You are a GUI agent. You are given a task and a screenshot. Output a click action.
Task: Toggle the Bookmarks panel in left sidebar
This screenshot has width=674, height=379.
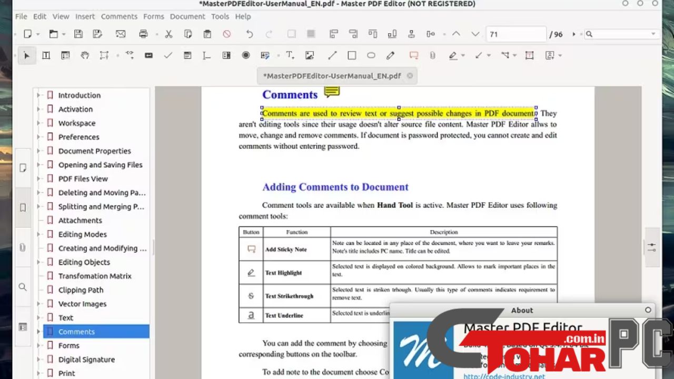23,207
